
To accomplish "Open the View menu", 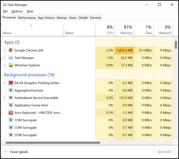I will click(30, 11).
